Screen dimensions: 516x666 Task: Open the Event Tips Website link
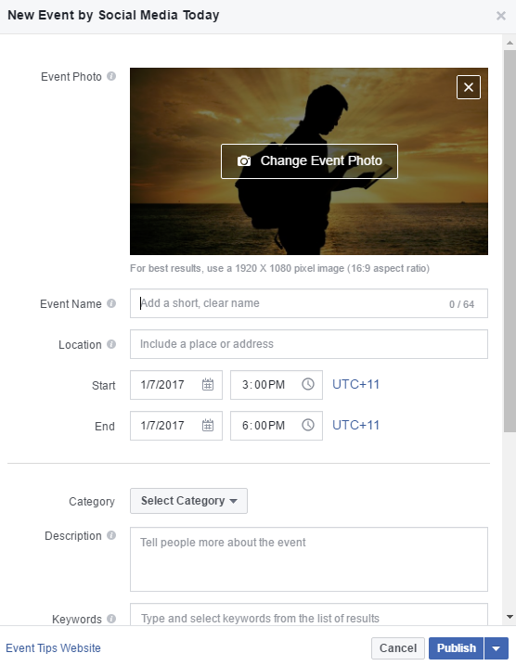click(x=53, y=648)
